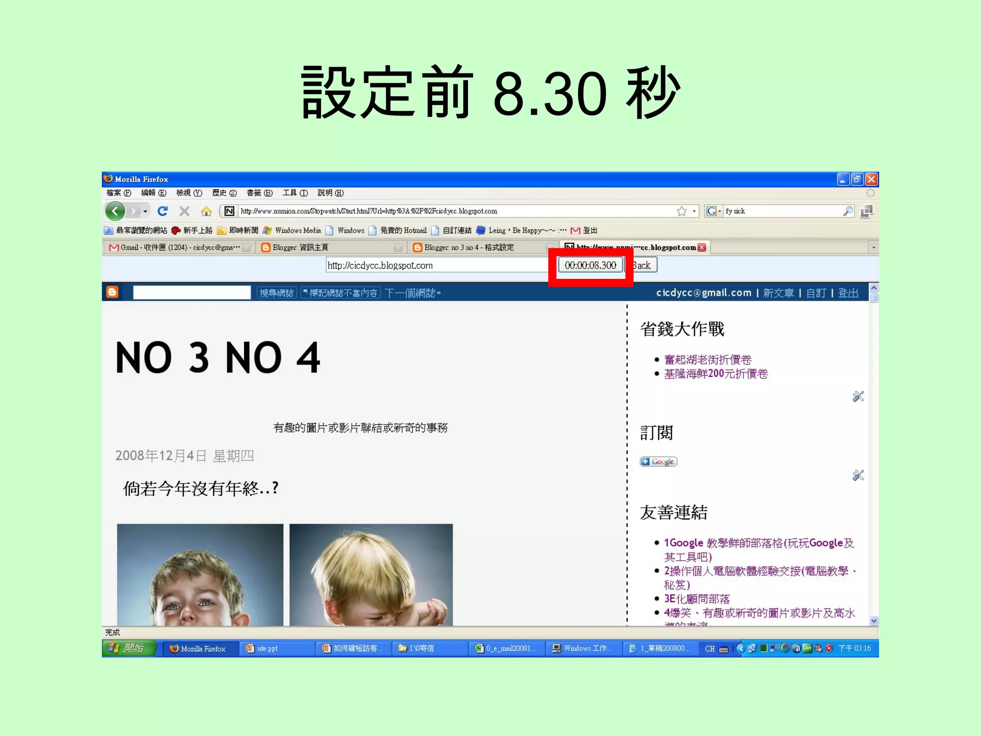Click the search box containing 'fy sick'
The width and height of the screenshot is (981, 736).
[x=782, y=211]
